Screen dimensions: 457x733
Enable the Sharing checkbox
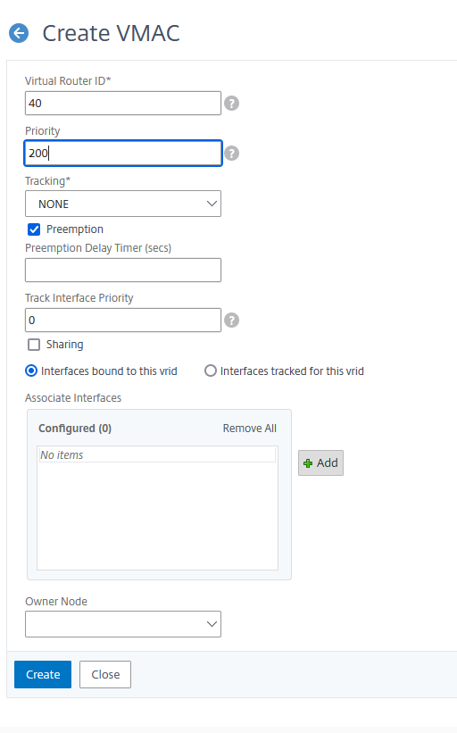pos(34,345)
